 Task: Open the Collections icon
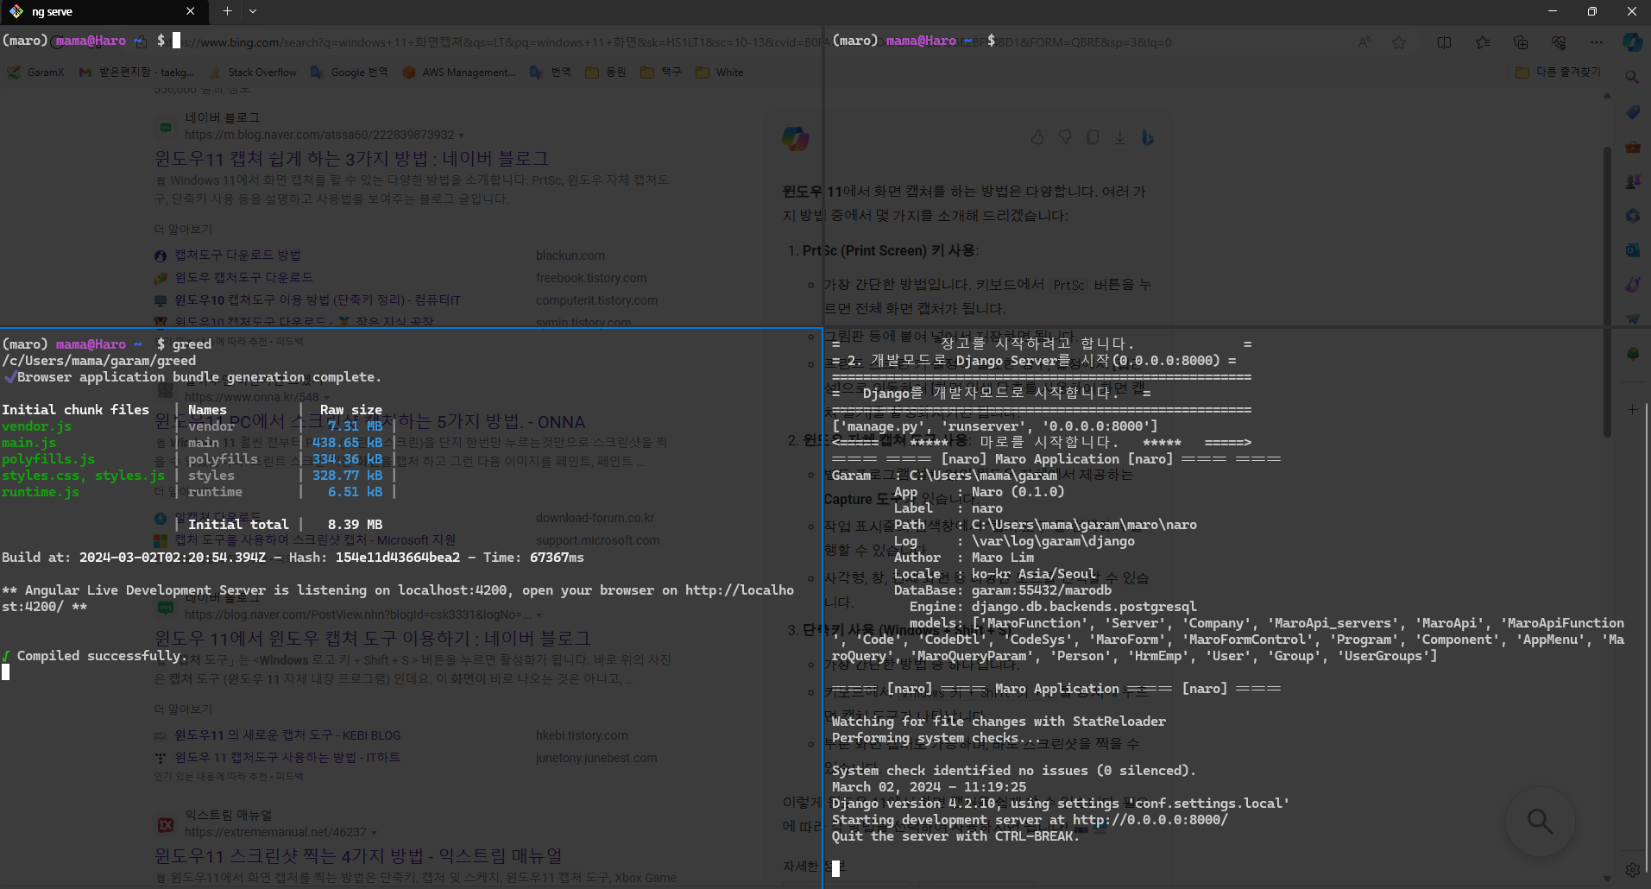(x=1521, y=42)
